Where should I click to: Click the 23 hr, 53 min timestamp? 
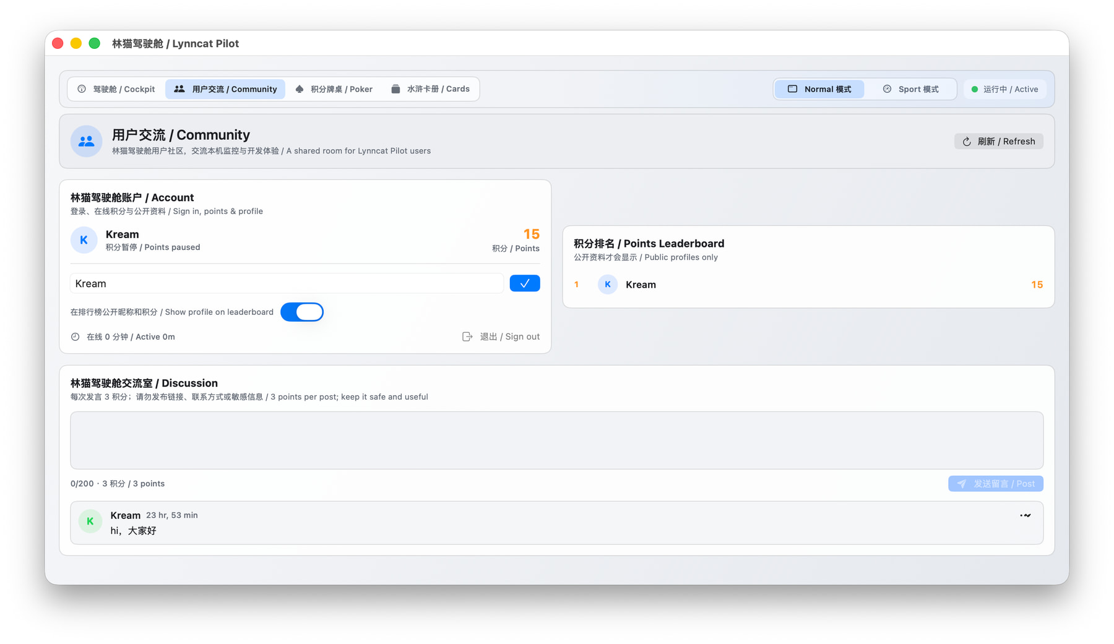[172, 515]
